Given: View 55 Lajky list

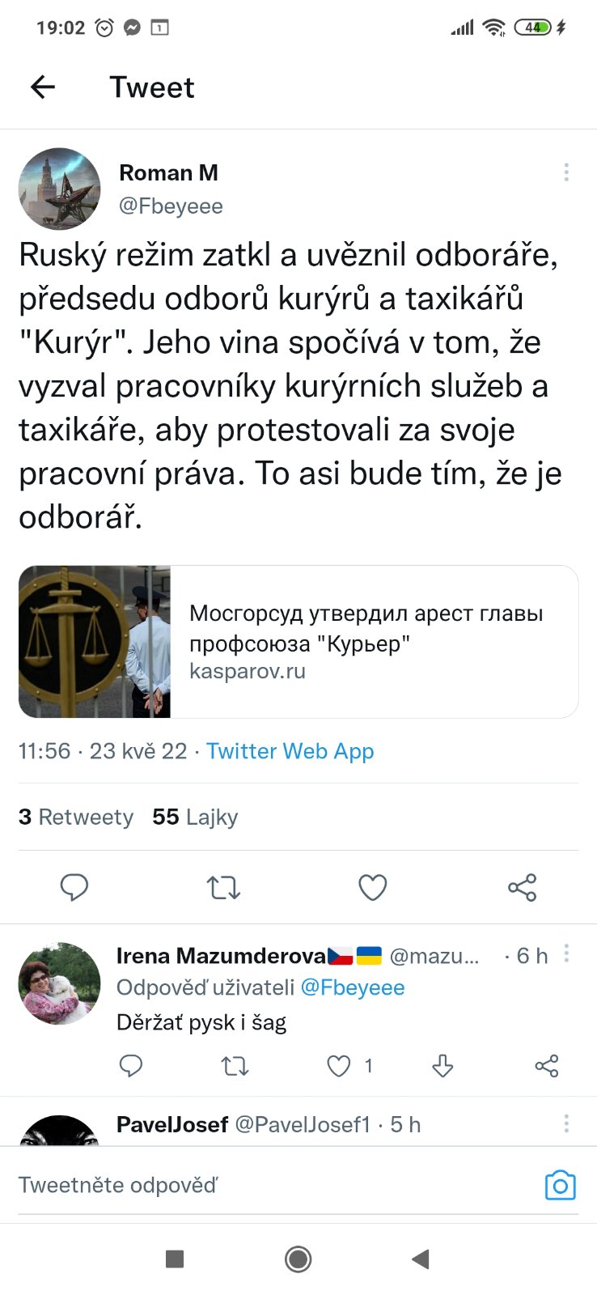Looking at the screenshot, I should 195,817.
